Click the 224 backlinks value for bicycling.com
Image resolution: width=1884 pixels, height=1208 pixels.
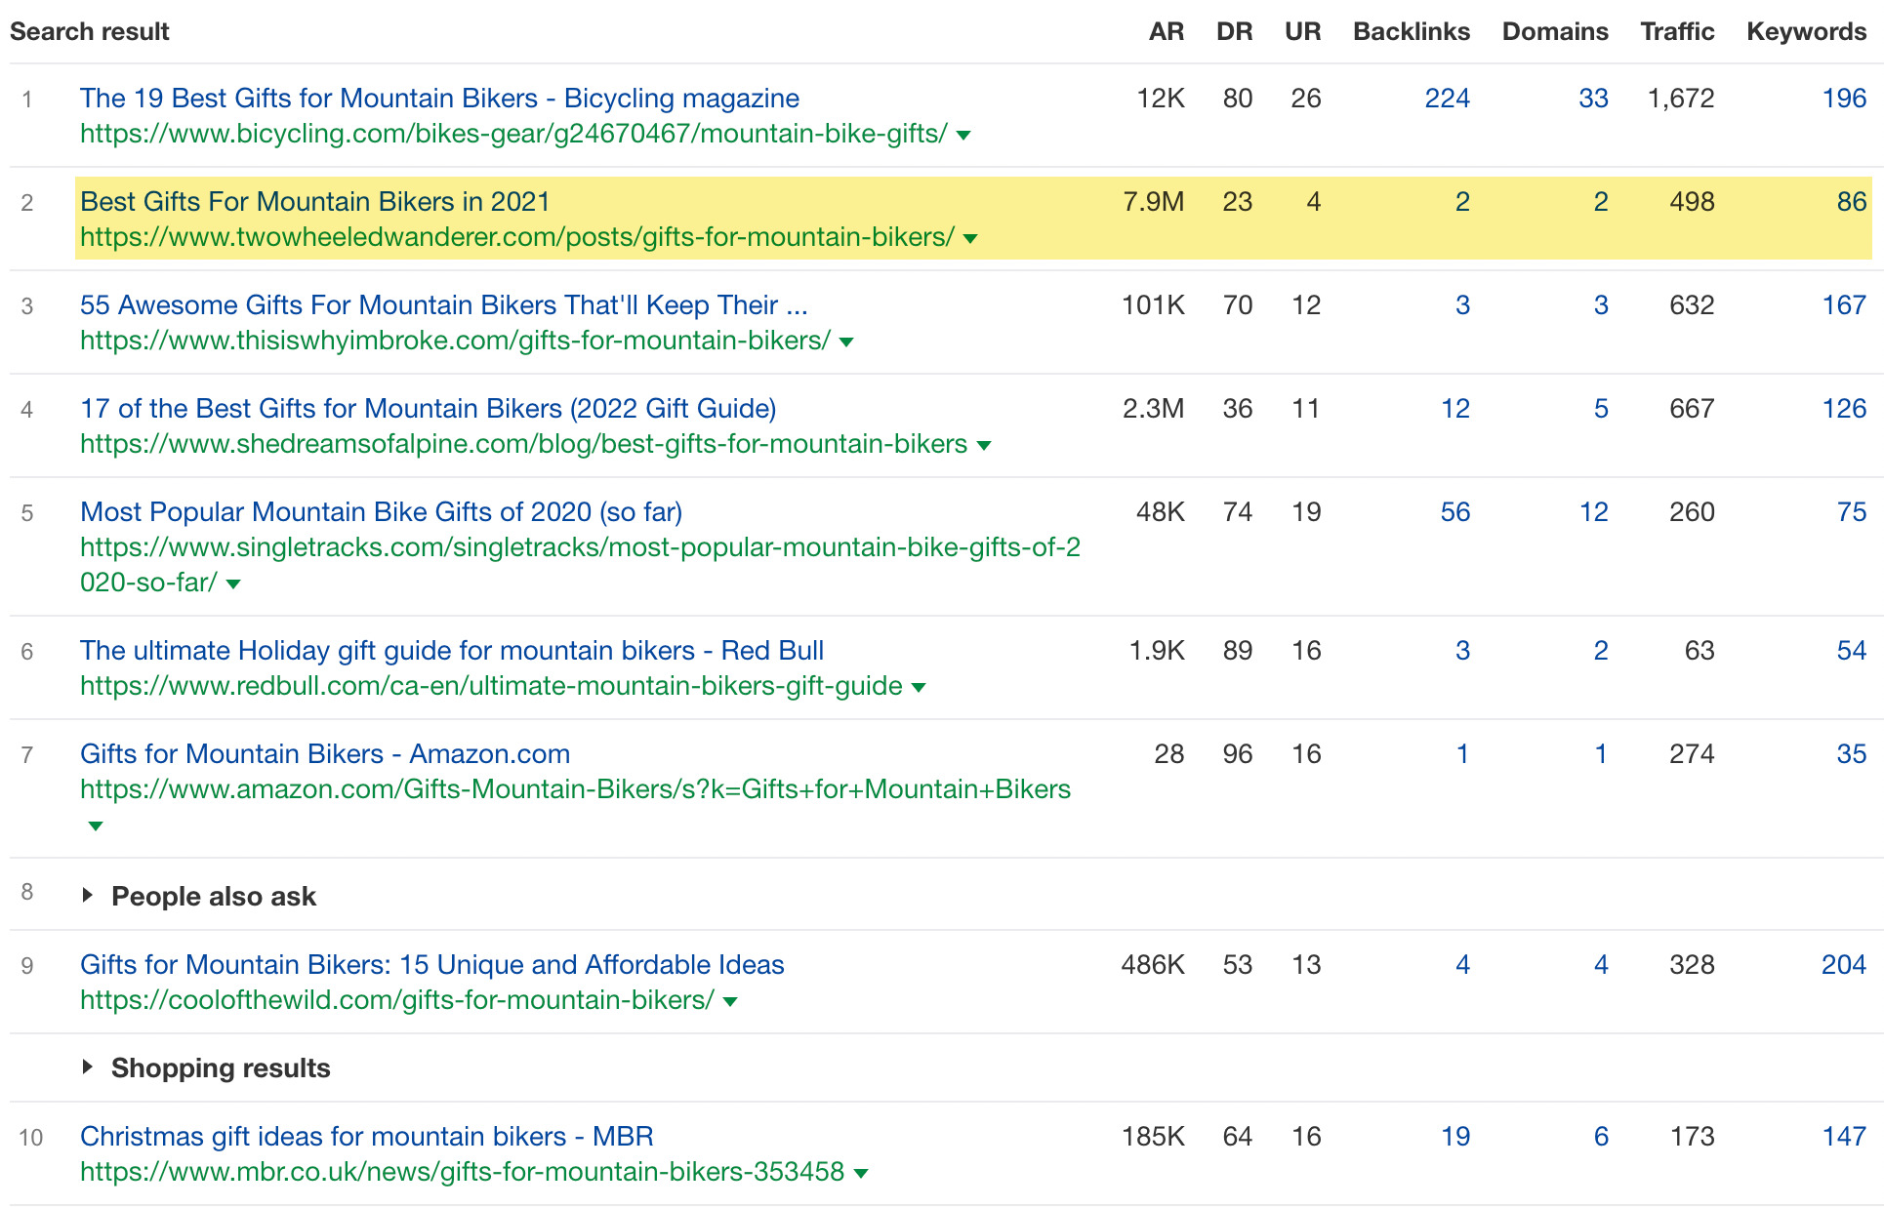[x=1446, y=98]
